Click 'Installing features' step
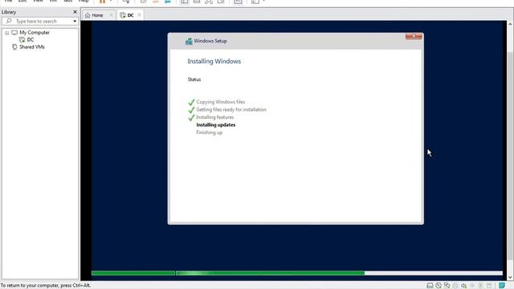The width and height of the screenshot is (514, 289). click(215, 117)
